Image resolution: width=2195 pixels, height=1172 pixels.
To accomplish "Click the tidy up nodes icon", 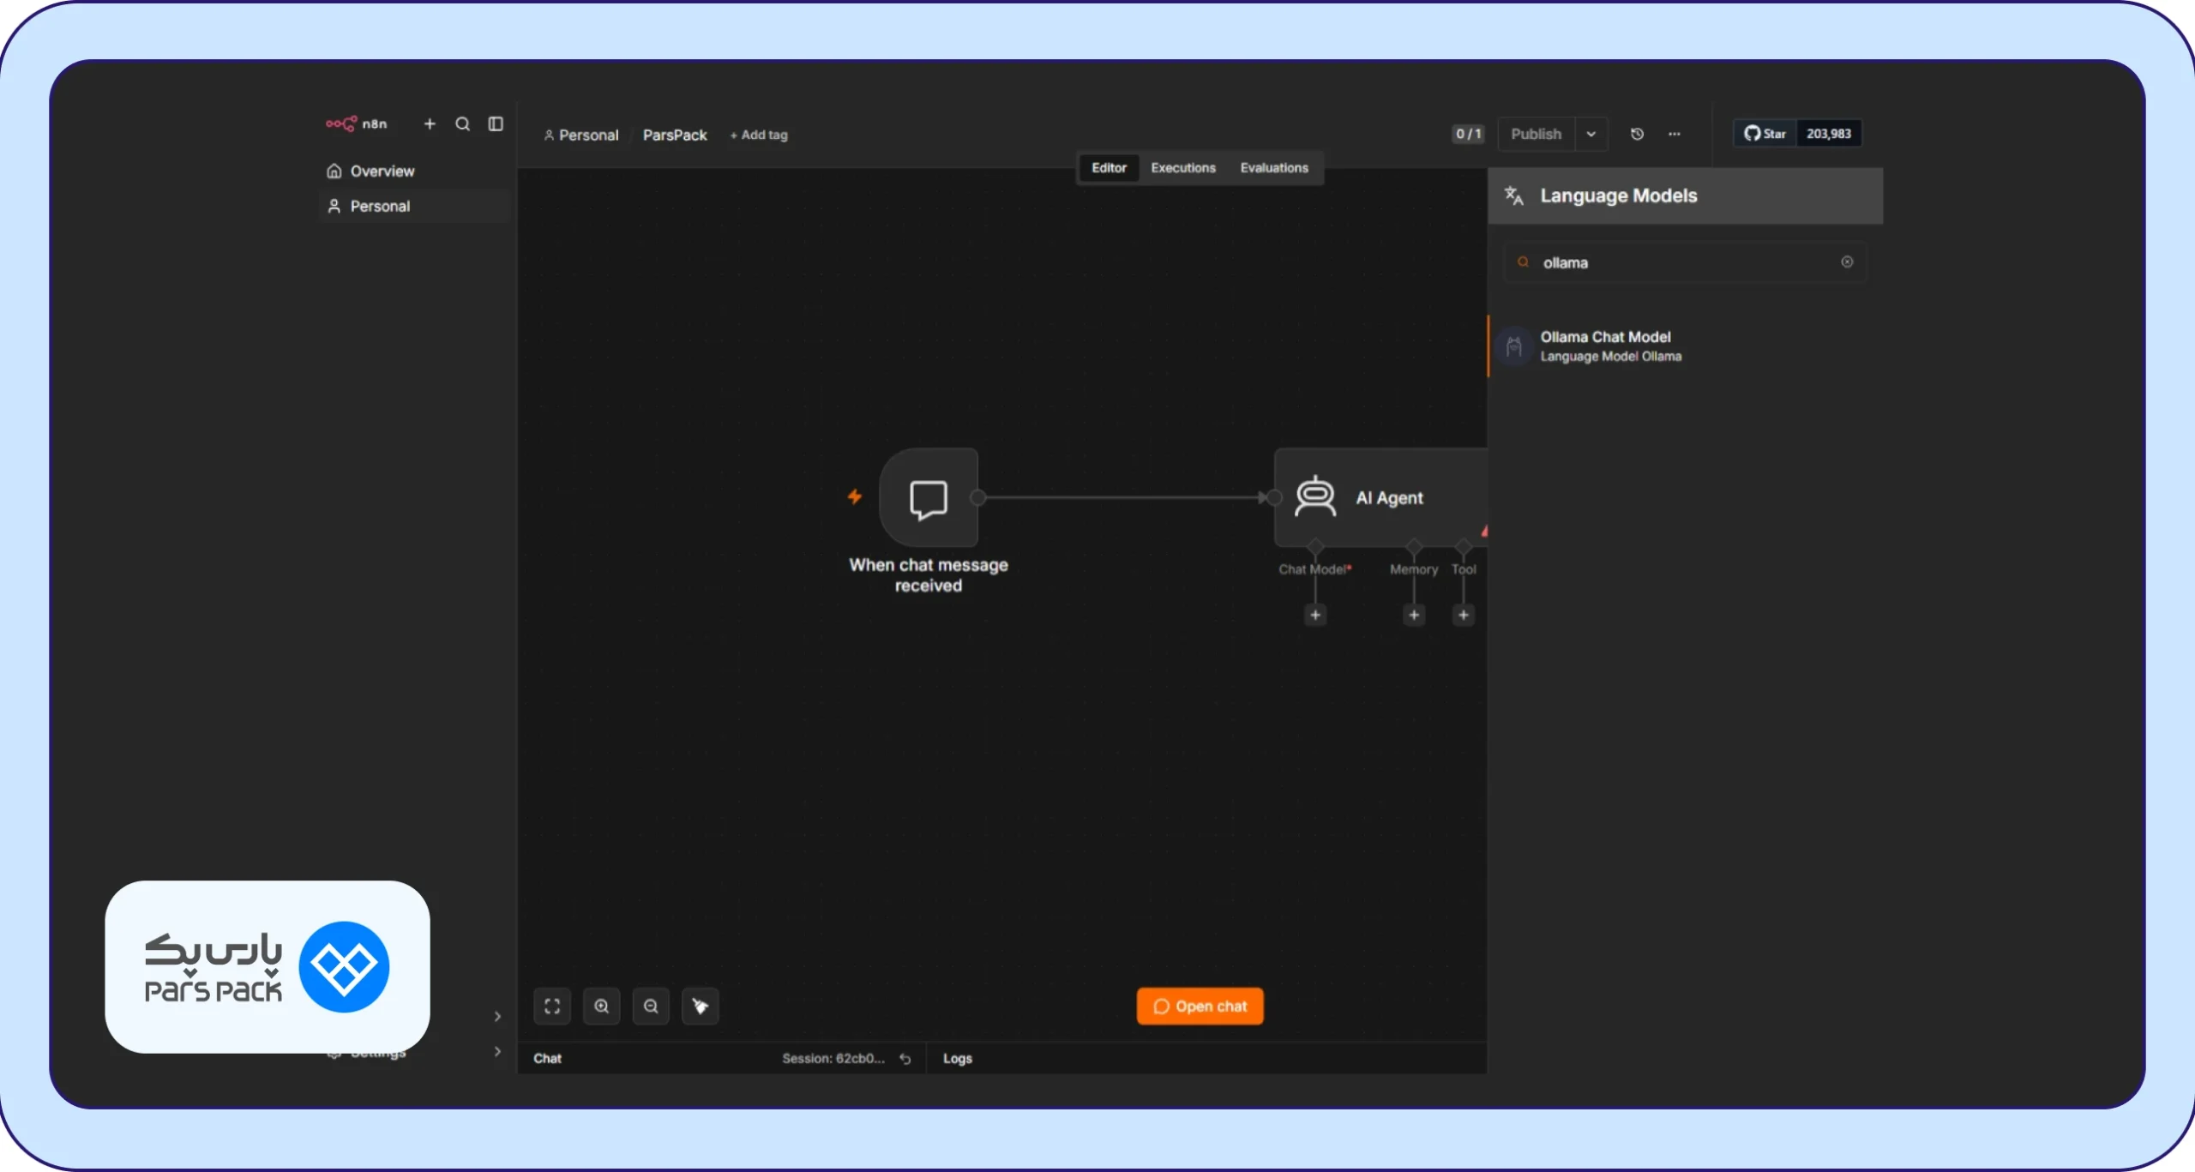I will pos(701,1007).
